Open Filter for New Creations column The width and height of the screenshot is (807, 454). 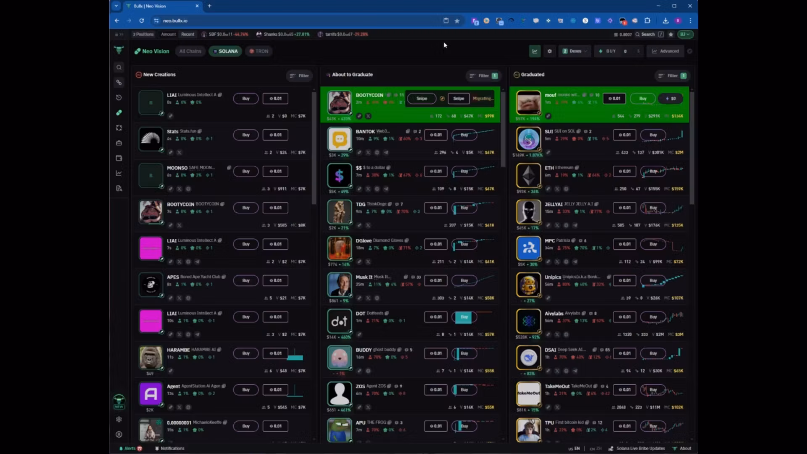pos(299,76)
